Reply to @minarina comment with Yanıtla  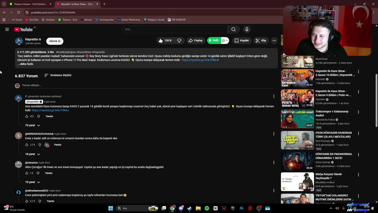click(49, 173)
